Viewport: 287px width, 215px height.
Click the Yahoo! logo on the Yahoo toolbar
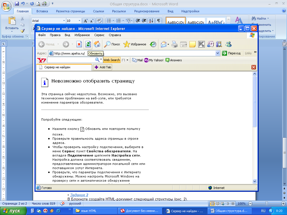[x=41, y=60]
